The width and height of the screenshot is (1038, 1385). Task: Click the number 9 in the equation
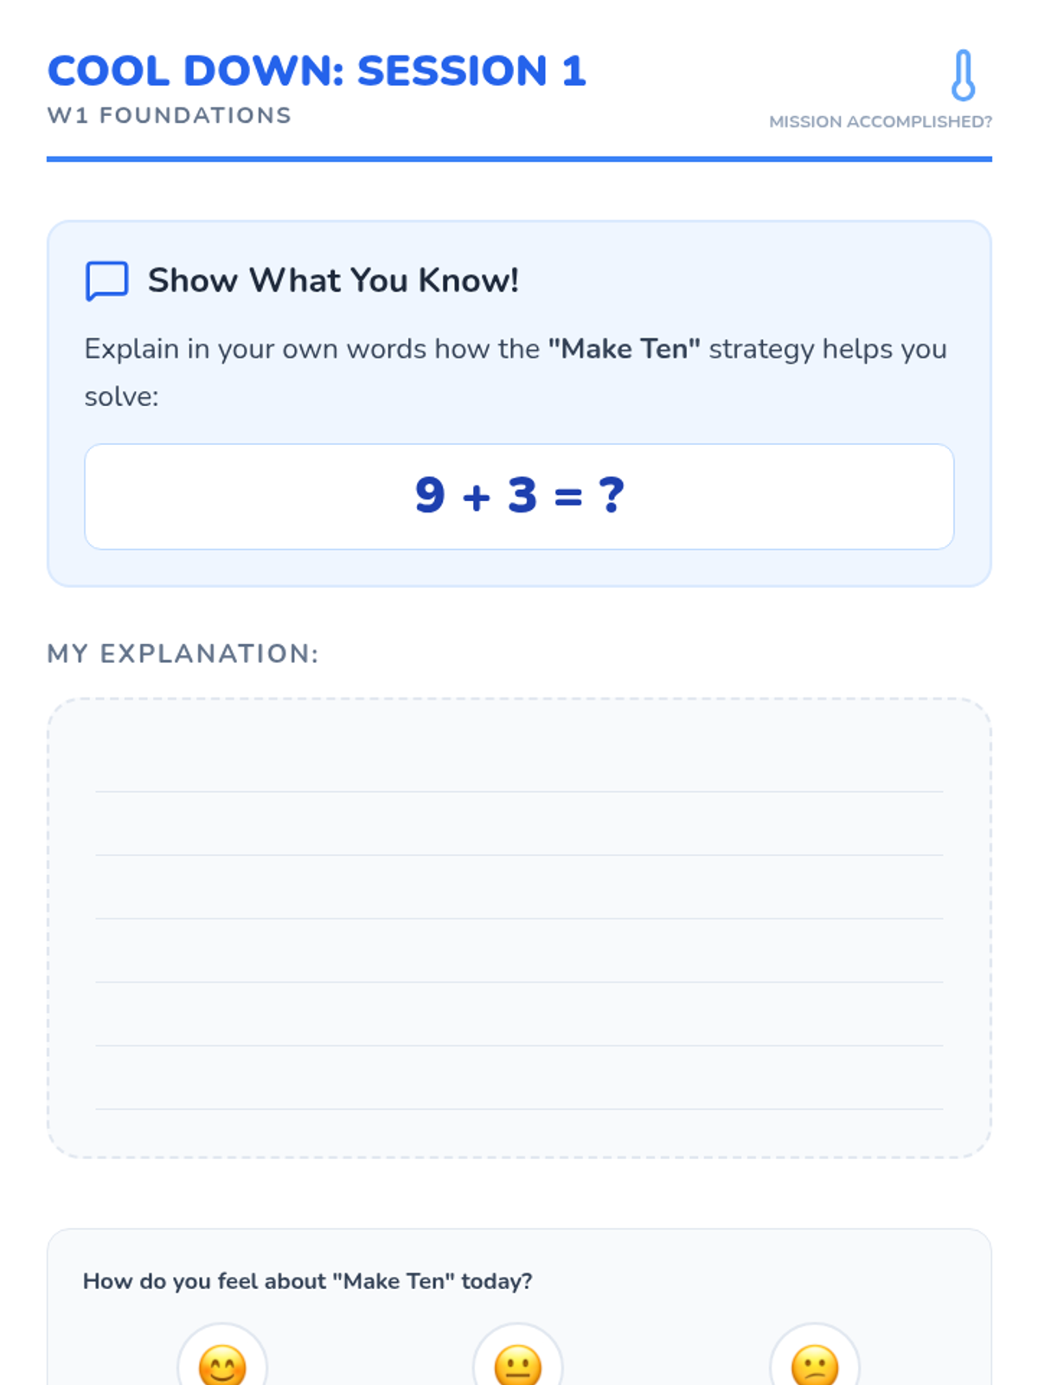[430, 495]
